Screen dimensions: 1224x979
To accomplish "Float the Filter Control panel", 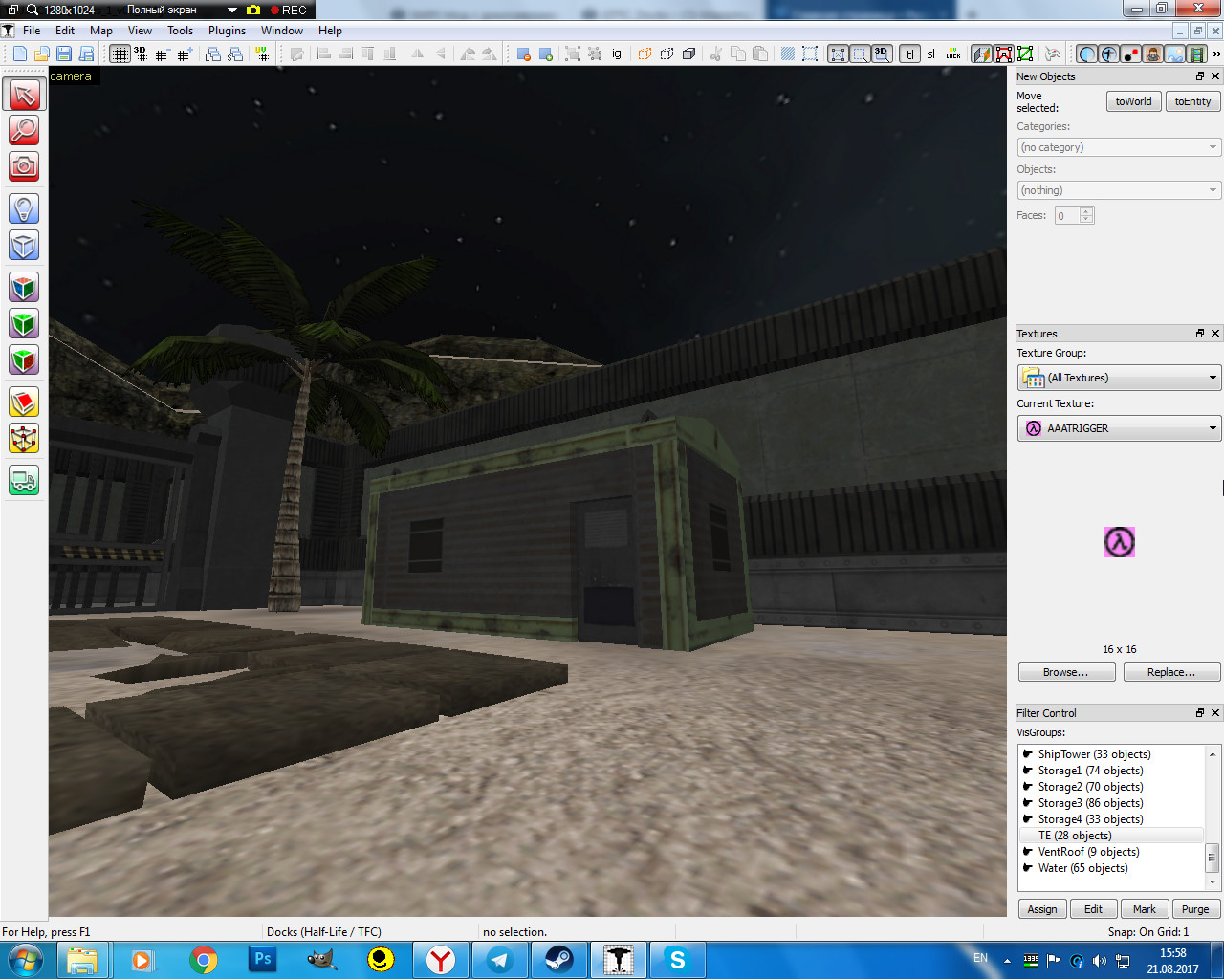I will (x=1200, y=713).
